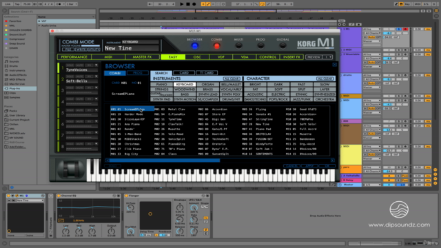This screenshot has width=441, height=248.
Task: Toggle the KEYBOARD instrument filter
Action: coord(185,84)
